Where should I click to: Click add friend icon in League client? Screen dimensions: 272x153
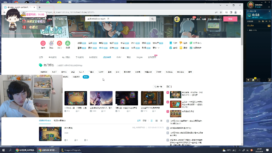coord(259,21)
